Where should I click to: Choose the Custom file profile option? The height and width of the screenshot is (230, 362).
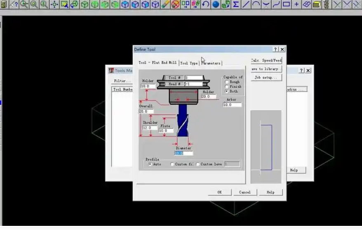click(172, 164)
